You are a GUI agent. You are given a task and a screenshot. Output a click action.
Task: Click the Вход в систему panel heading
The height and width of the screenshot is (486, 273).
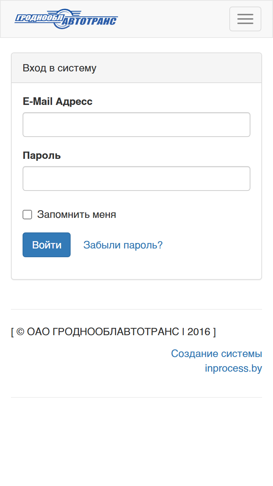tap(59, 68)
